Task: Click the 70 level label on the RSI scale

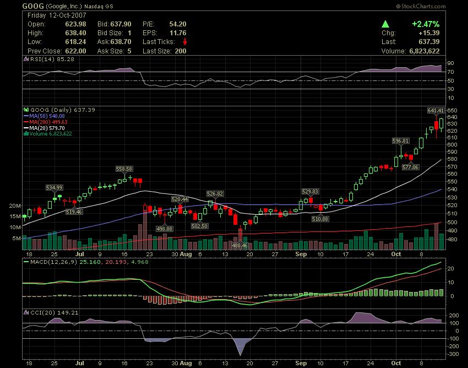Action: [450, 72]
